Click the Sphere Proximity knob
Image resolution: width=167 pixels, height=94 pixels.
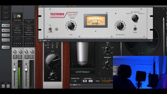pyautogui.click(x=108, y=64)
